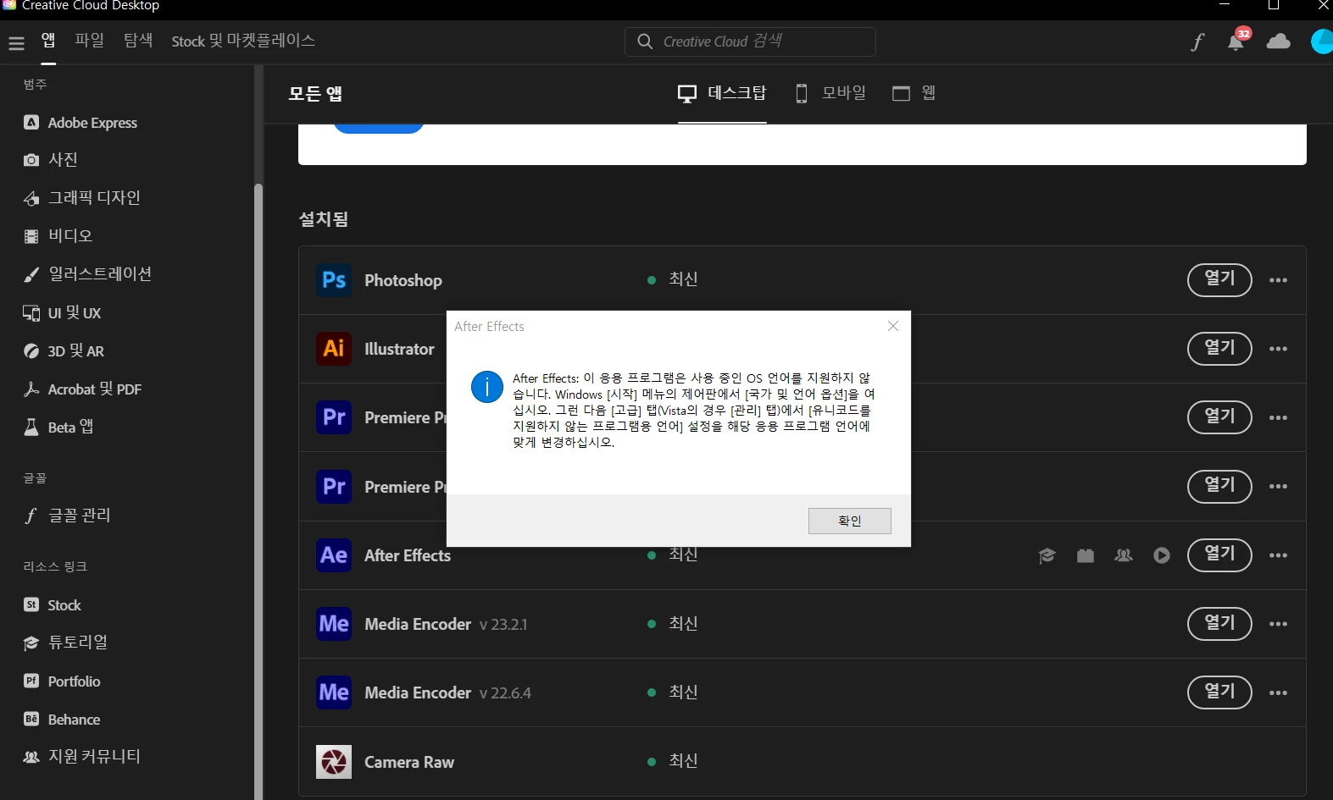Viewport: 1333px width, 800px height.
Task: Click the Photoshop app icon
Action: pyautogui.click(x=334, y=279)
